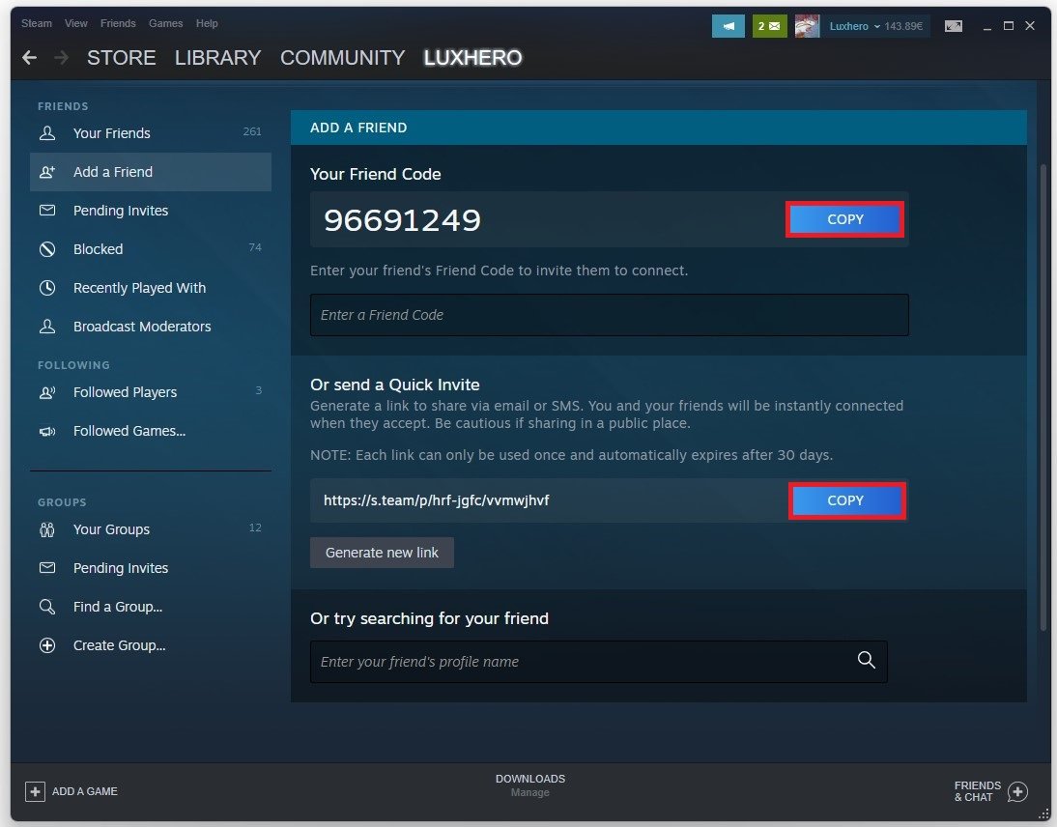Go forward with the right arrow

[x=61, y=57]
